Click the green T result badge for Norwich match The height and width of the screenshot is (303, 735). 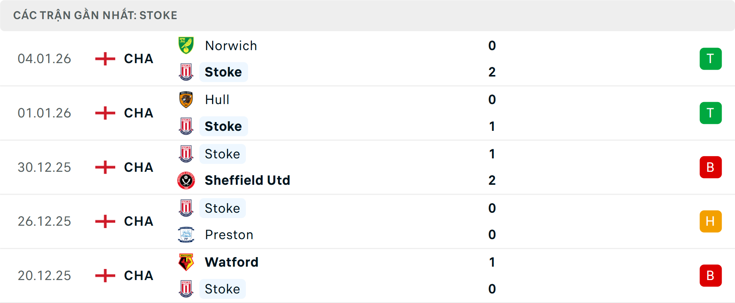coord(711,59)
